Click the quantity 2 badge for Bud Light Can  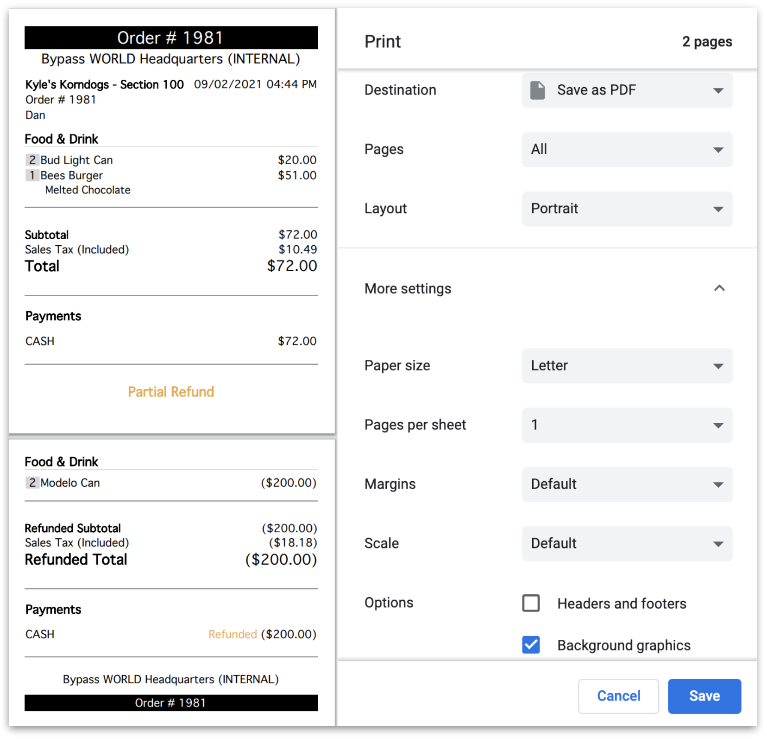click(x=32, y=160)
